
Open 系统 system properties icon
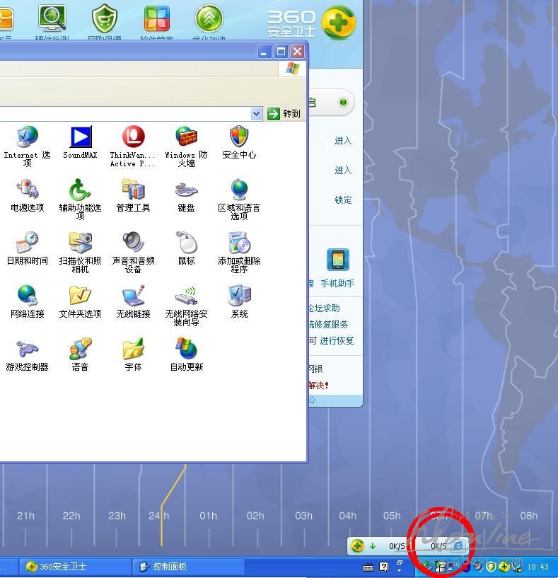coord(239,302)
